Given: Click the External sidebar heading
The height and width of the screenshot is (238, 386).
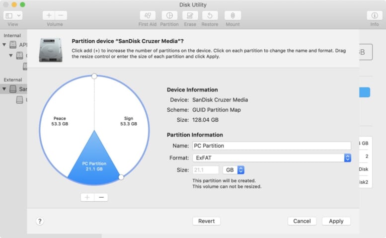Looking at the screenshot, I should pyautogui.click(x=13, y=79).
